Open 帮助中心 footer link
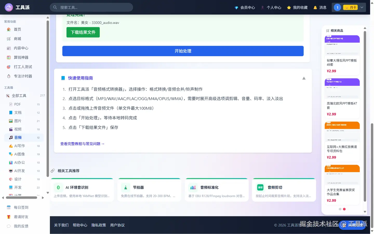The height and width of the screenshot is (234, 374). pyautogui.click(x=80, y=225)
